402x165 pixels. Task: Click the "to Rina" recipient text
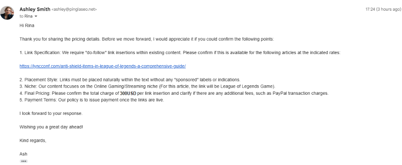pyautogui.click(x=26, y=17)
